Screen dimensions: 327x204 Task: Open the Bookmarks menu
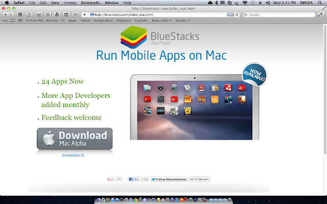pos(90,3)
